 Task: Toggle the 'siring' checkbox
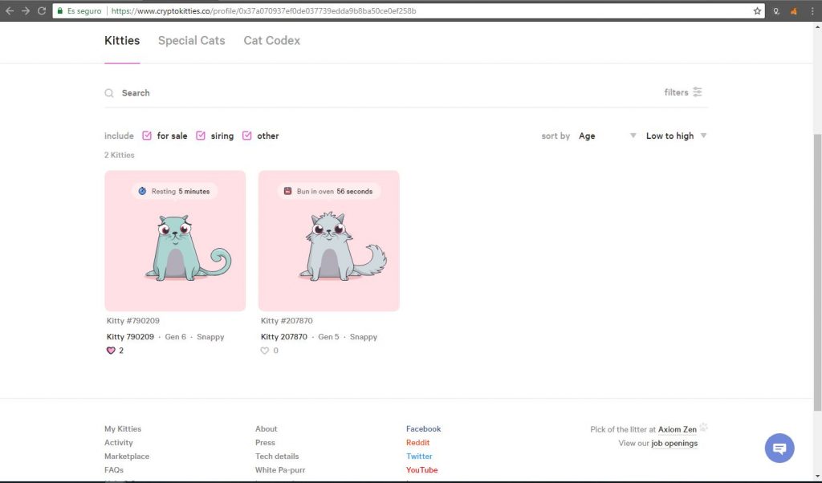201,136
